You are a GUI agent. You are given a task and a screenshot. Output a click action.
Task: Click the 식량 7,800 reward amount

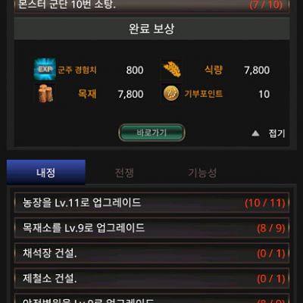pyautogui.click(x=257, y=70)
